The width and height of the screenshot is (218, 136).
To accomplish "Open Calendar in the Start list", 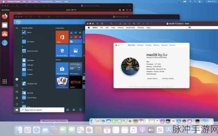I will click(27, 65).
